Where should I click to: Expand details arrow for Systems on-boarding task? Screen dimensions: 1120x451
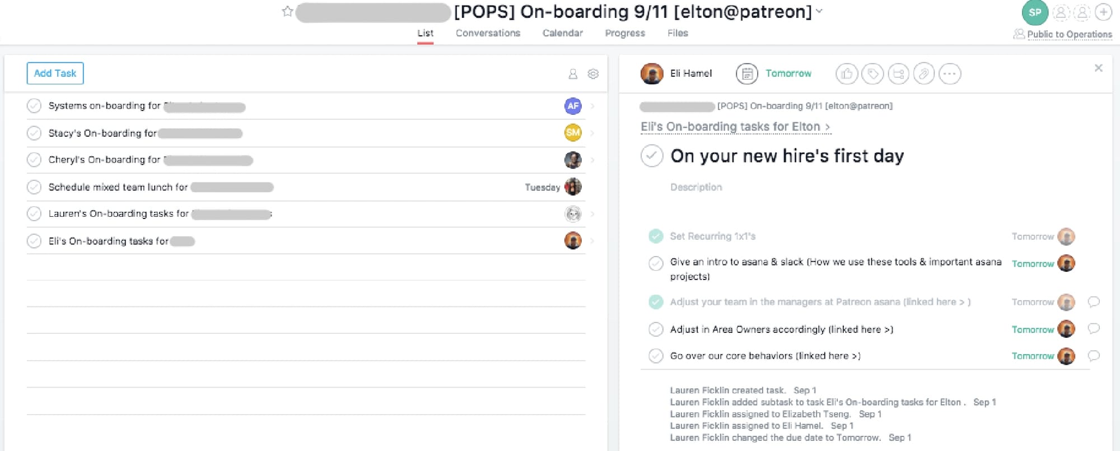coord(592,106)
